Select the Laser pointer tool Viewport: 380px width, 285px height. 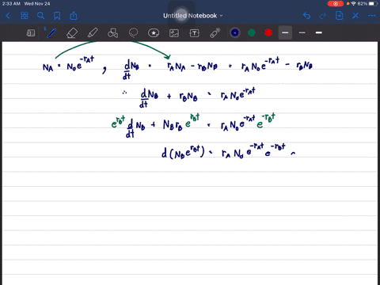click(215, 33)
